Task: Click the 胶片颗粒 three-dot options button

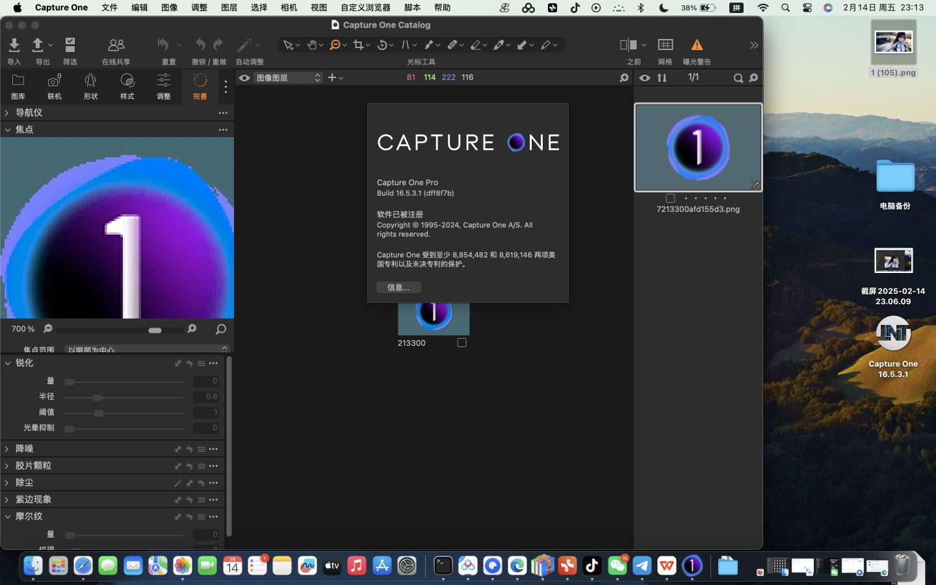Action: click(x=213, y=466)
